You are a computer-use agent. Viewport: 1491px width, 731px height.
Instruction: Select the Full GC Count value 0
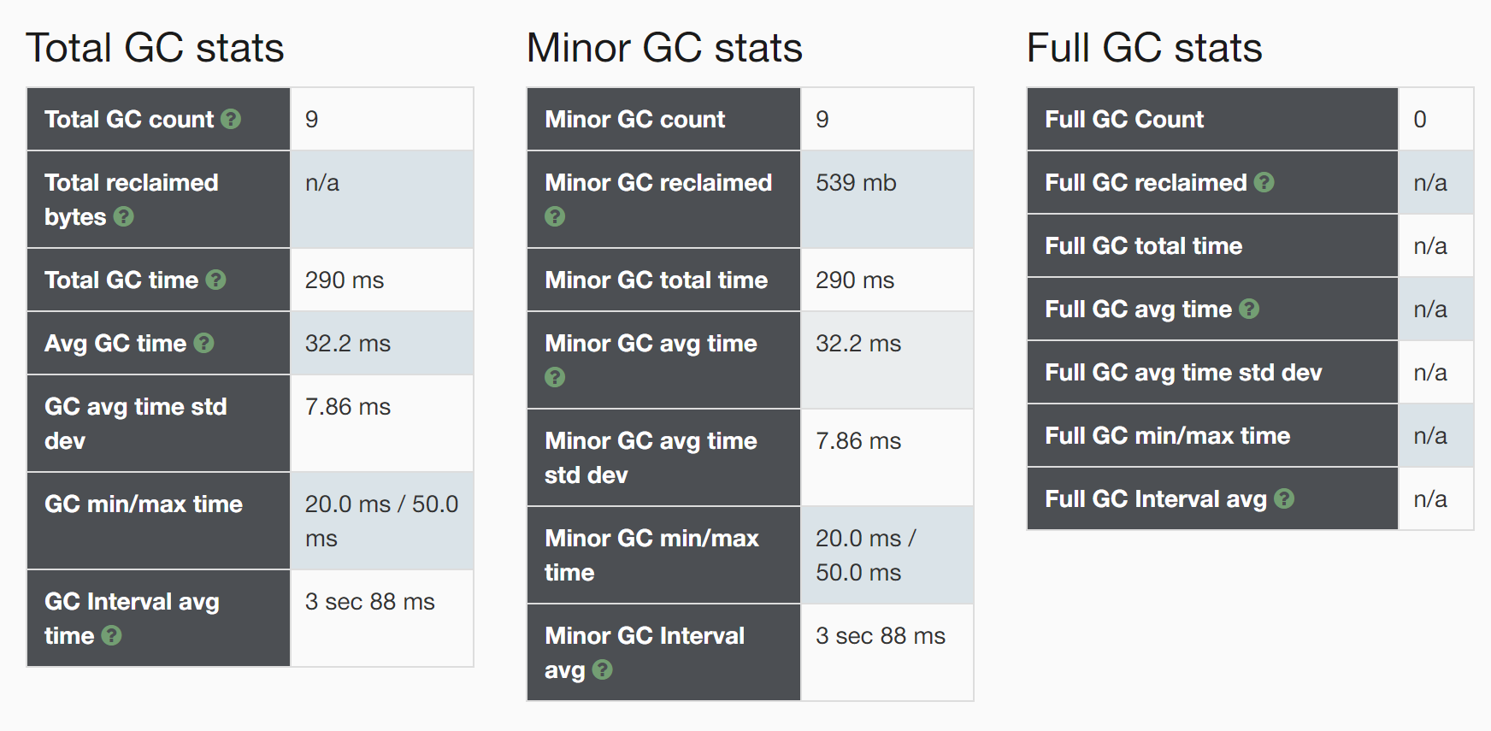(x=1420, y=120)
